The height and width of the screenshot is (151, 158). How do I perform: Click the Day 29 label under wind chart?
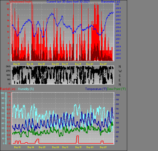[x=55, y=64]
